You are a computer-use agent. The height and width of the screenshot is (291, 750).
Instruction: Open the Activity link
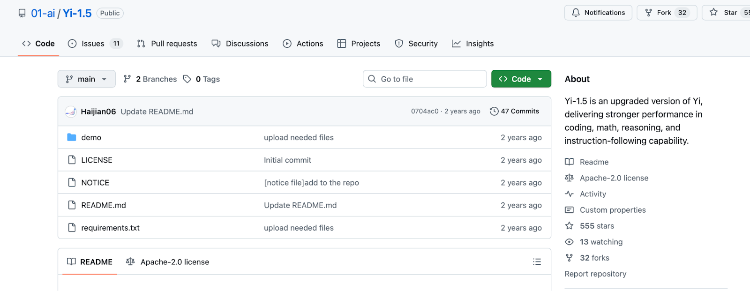click(593, 194)
